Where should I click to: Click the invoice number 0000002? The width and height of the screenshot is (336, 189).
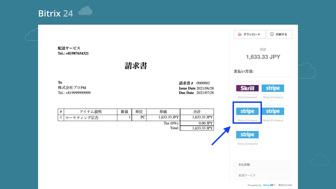coord(203,83)
